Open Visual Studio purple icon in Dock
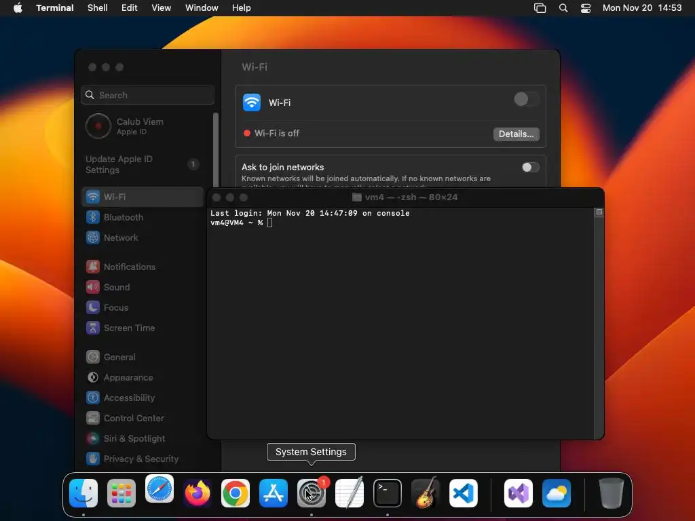 point(519,493)
